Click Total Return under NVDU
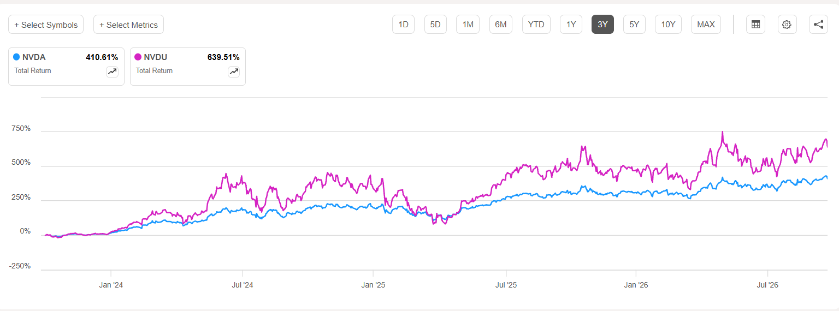The height and width of the screenshot is (311, 839). [x=154, y=70]
